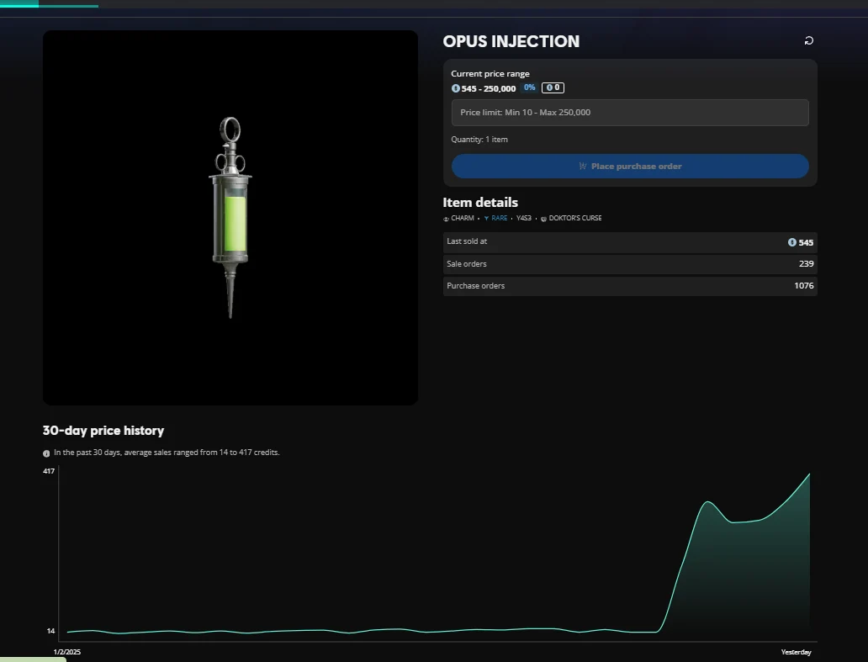Focus the Price limit input field
The height and width of the screenshot is (662, 868).
(630, 113)
